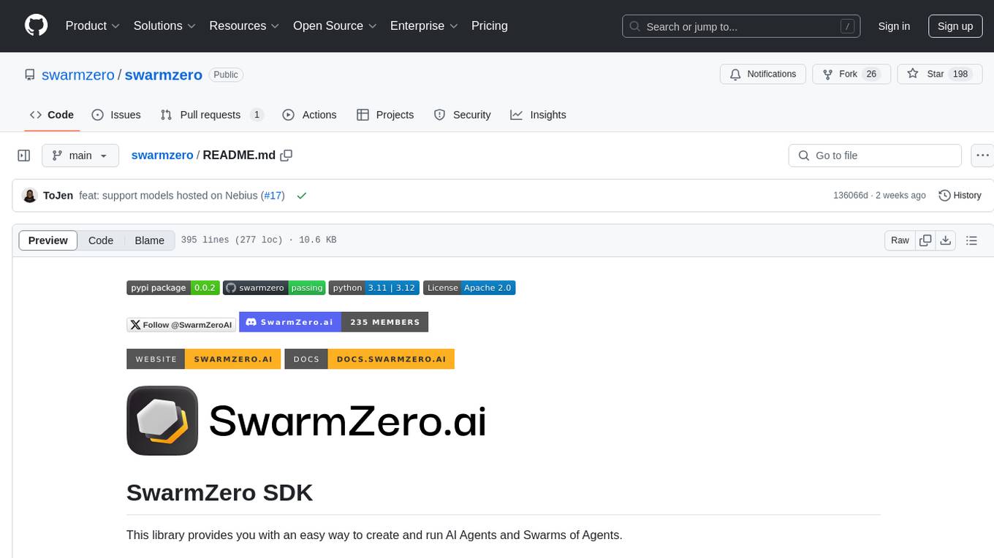Open the Discord 235 members badge
The width and height of the screenshot is (994, 558).
pyautogui.click(x=334, y=321)
